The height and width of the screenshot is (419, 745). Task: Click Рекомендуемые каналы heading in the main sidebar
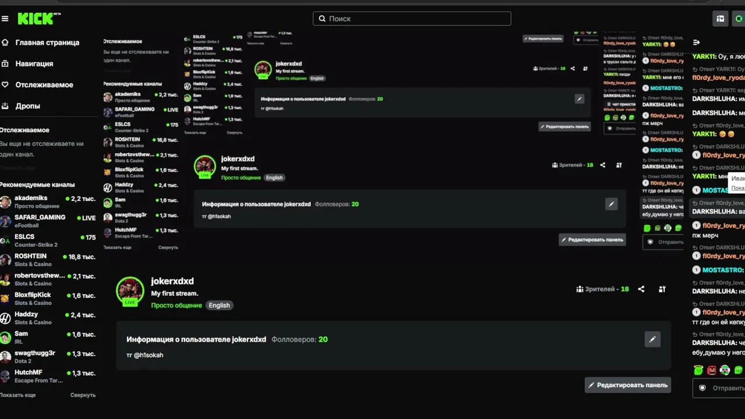(37, 184)
